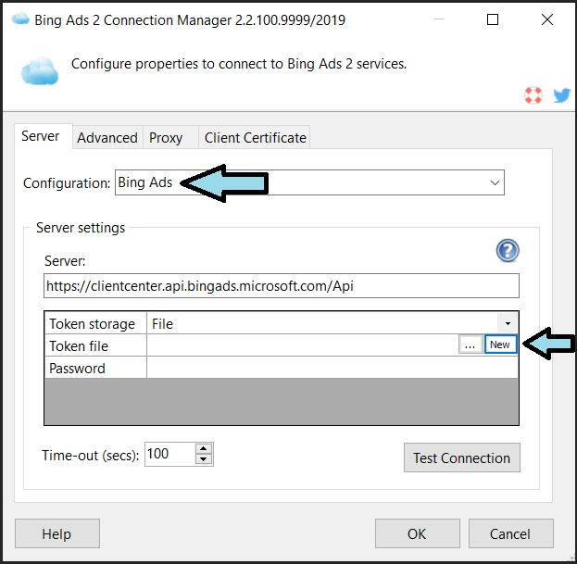Expand the Configuration dropdown chevron
The image size is (577, 564).
click(x=495, y=182)
